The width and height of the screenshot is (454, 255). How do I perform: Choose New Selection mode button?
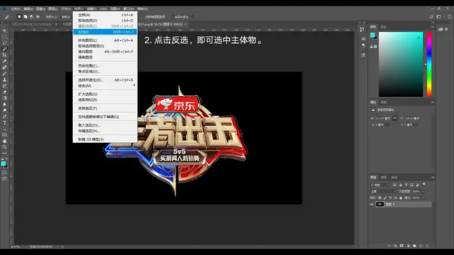(x=19, y=17)
